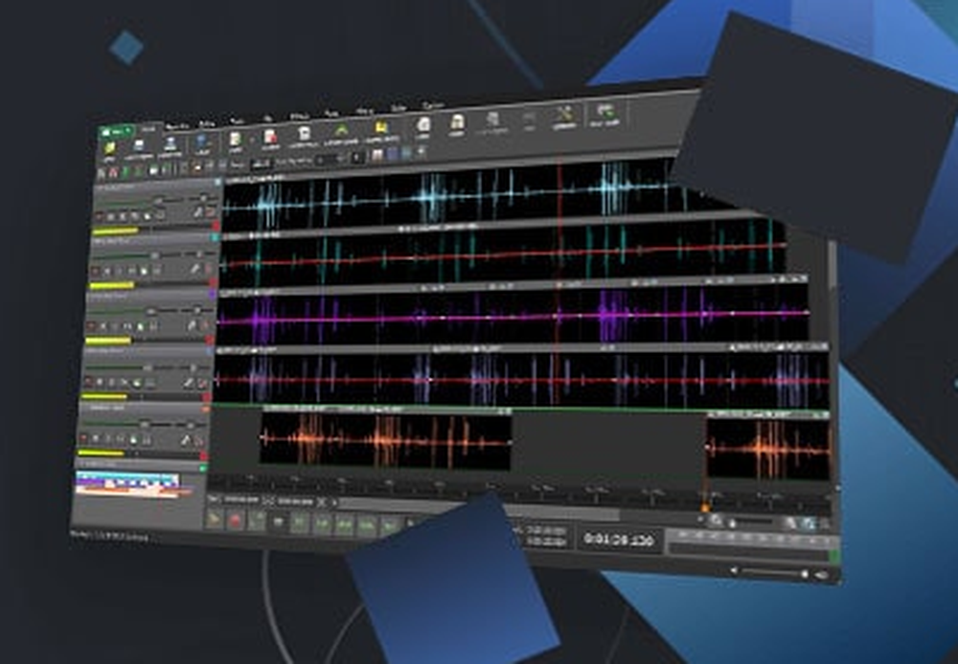Click the purple color square of the third track
The width and height of the screenshot is (958, 664).
[x=212, y=294]
